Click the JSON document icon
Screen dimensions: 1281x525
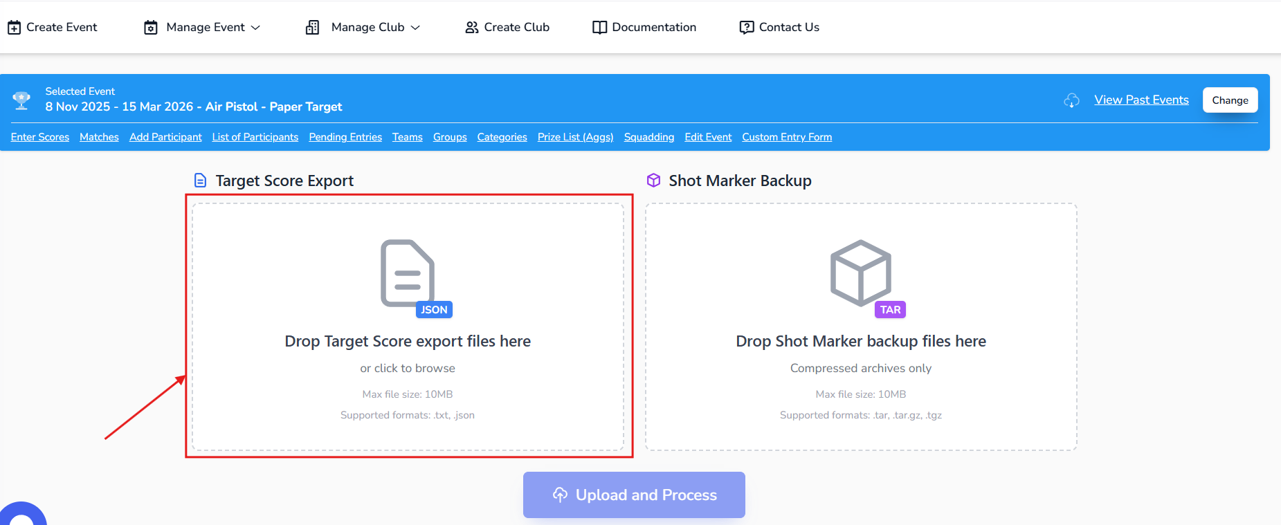tap(408, 274)
